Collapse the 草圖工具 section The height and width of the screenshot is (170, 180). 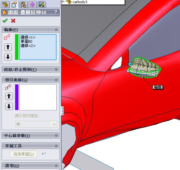click(56, 146)
